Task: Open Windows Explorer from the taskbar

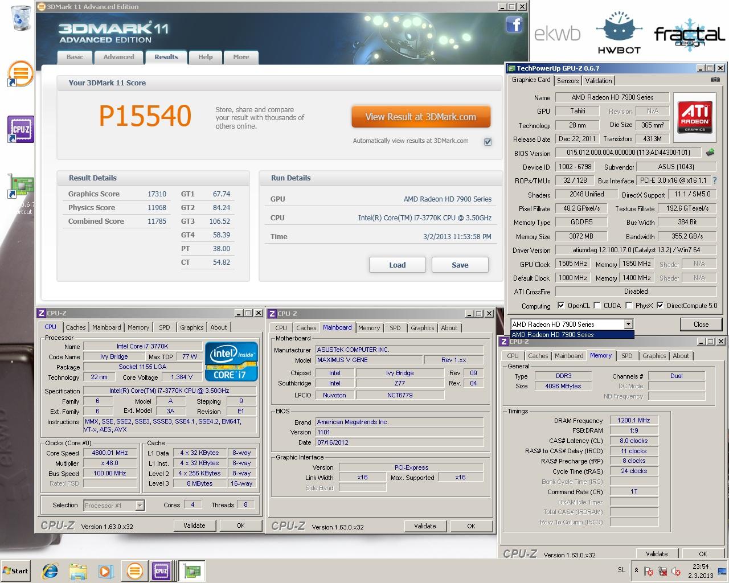Action: 78,571
